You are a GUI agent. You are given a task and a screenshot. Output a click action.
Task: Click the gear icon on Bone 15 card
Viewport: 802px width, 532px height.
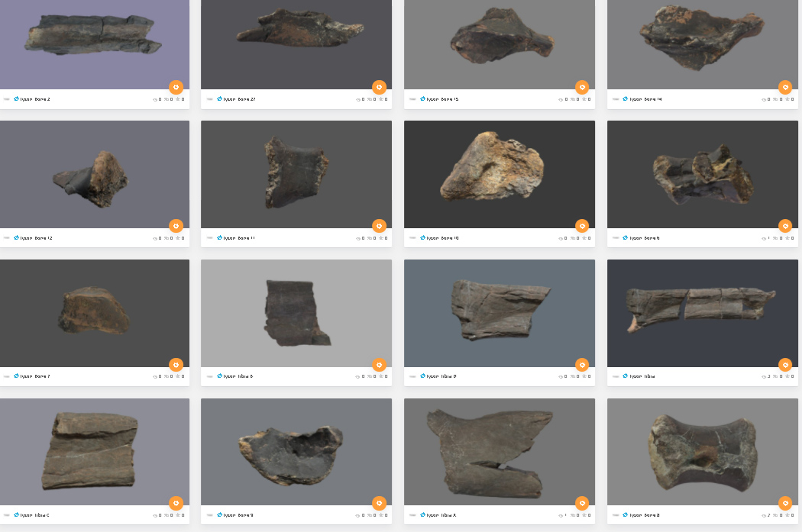pyautogui.click(x=582, y=87)
